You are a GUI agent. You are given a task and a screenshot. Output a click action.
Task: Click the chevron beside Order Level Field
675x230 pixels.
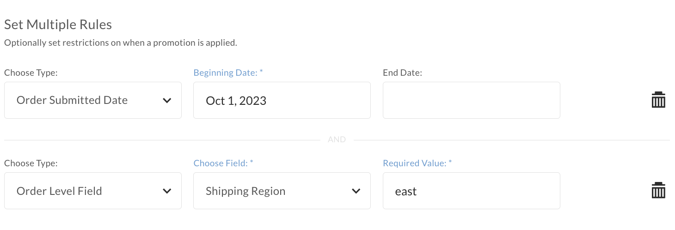point(167,191)
